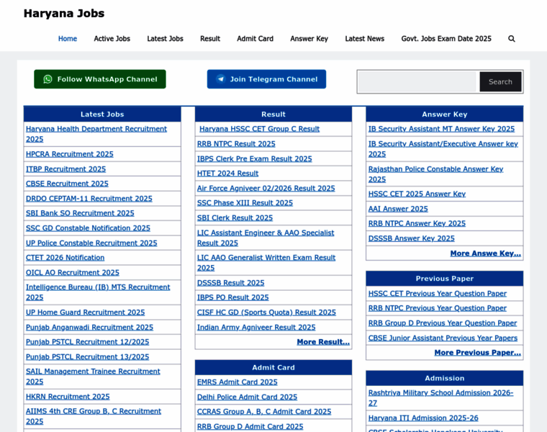Open IB Security Assistant MT Answer Key
This screenshot has width=547, height=432.
click(x=441, y=129)
